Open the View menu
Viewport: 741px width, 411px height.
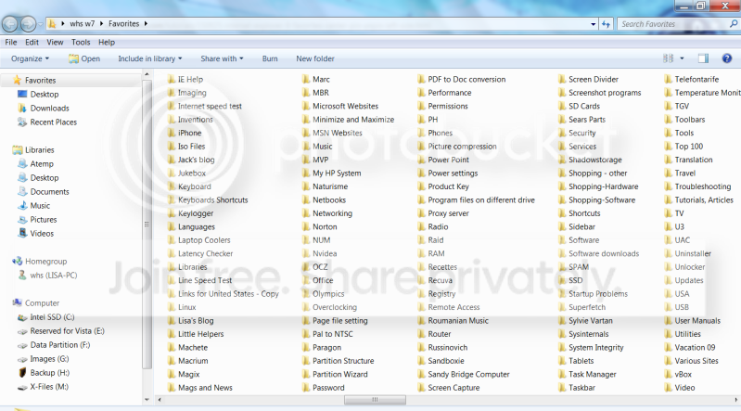(55, 42)
